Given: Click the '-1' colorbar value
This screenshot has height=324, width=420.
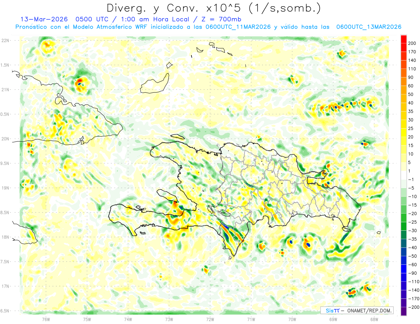Looking at the screenshot, I should (412, 179).
